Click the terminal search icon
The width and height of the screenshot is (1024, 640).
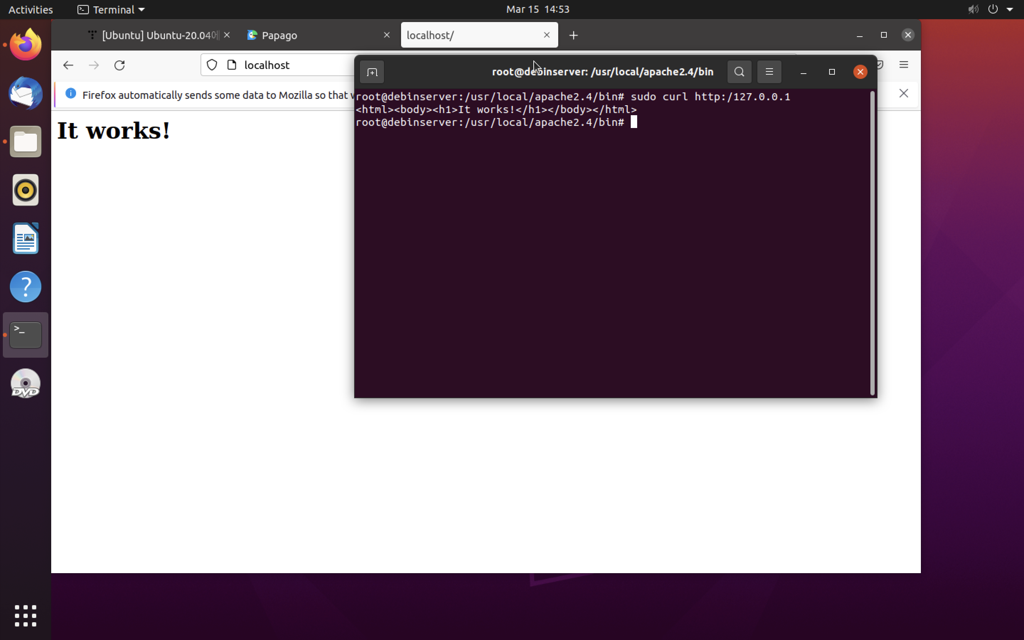(x=739, y=71)
